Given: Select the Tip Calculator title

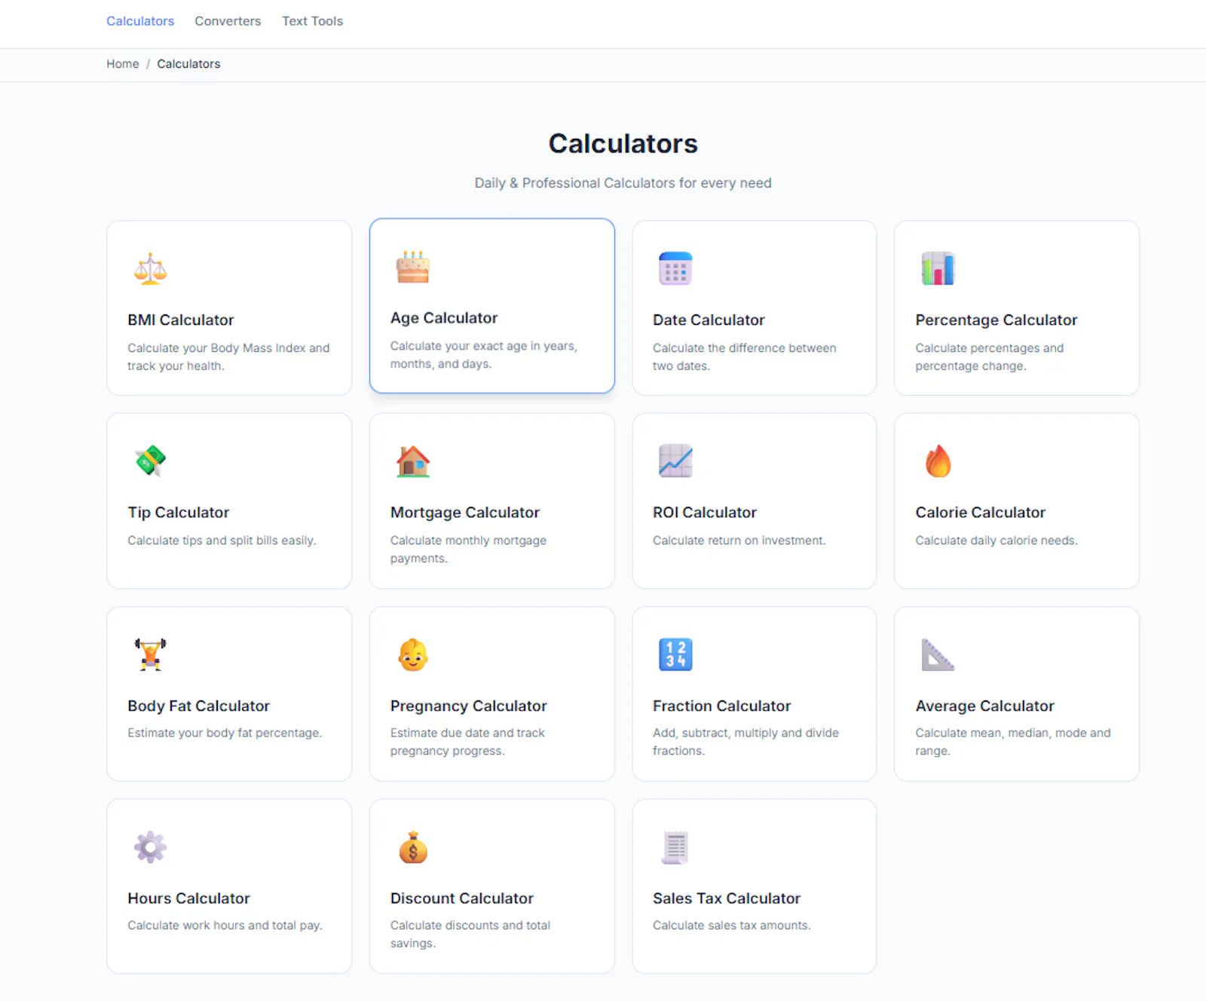Looking at the screenshot, I should pos(179,513).
